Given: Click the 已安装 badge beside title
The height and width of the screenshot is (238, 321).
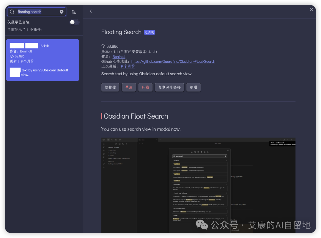Looking at the screenshot, I should click(150, 32).
